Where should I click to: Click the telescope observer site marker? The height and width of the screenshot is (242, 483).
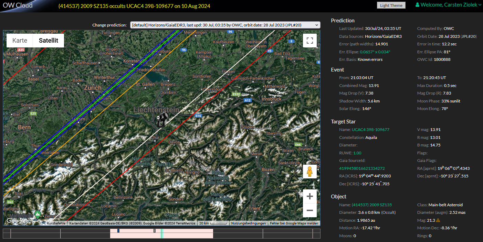162,119
